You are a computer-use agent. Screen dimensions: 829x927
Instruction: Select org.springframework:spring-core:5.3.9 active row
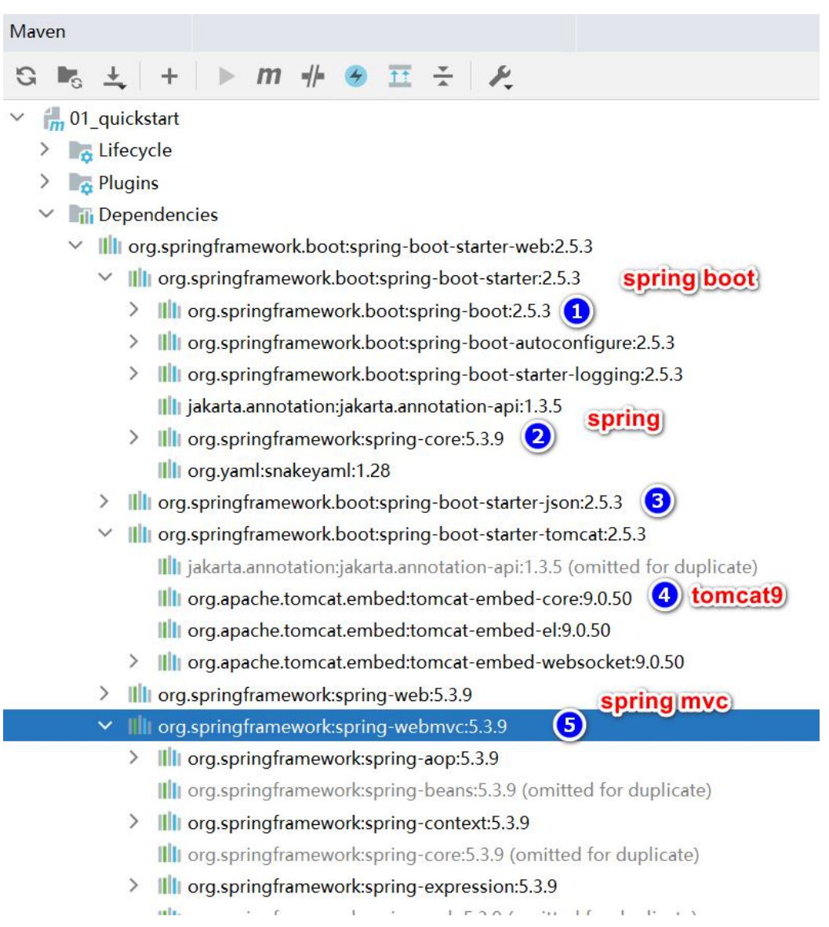pyautogui.click(x=346, y=438)
